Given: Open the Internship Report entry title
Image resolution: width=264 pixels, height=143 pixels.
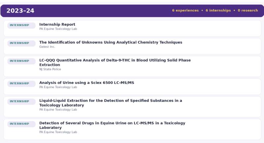Looking at the screenshot, I should [x=57, y=24].
